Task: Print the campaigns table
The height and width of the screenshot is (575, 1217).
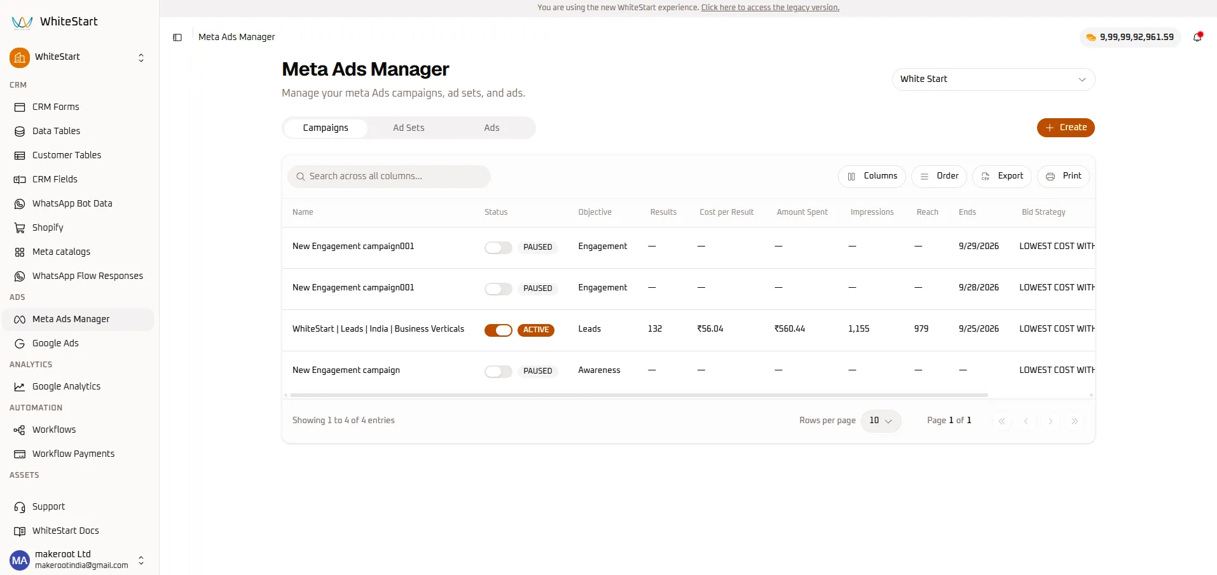Action: tap(1063, 177)
